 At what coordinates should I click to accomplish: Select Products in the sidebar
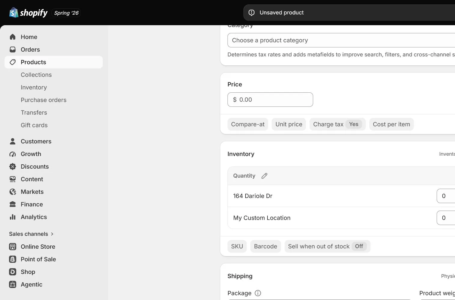53,62
